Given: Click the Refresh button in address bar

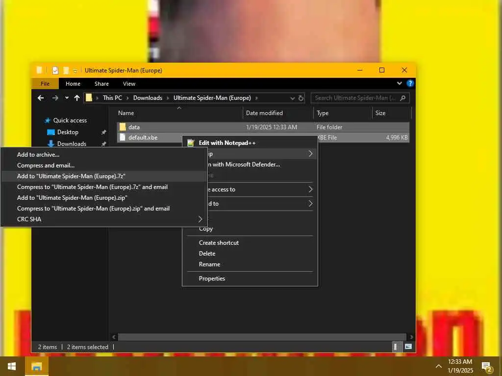Looking at the screenshot, I should 301,98.
